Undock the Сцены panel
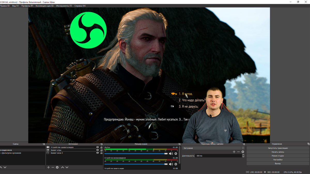This screenshot has height=174, width=310. point(44,144)
